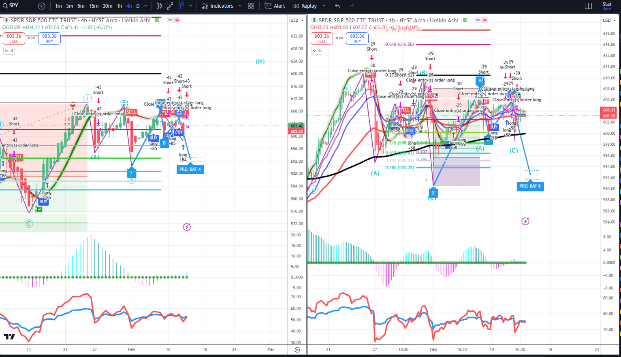
Task: Click the S symbol logo on 4h chart
Action: pos(6,20)
